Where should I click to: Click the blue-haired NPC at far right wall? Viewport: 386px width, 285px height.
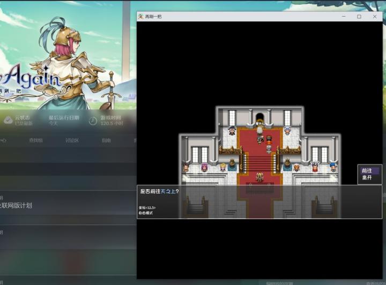[333, 167]
